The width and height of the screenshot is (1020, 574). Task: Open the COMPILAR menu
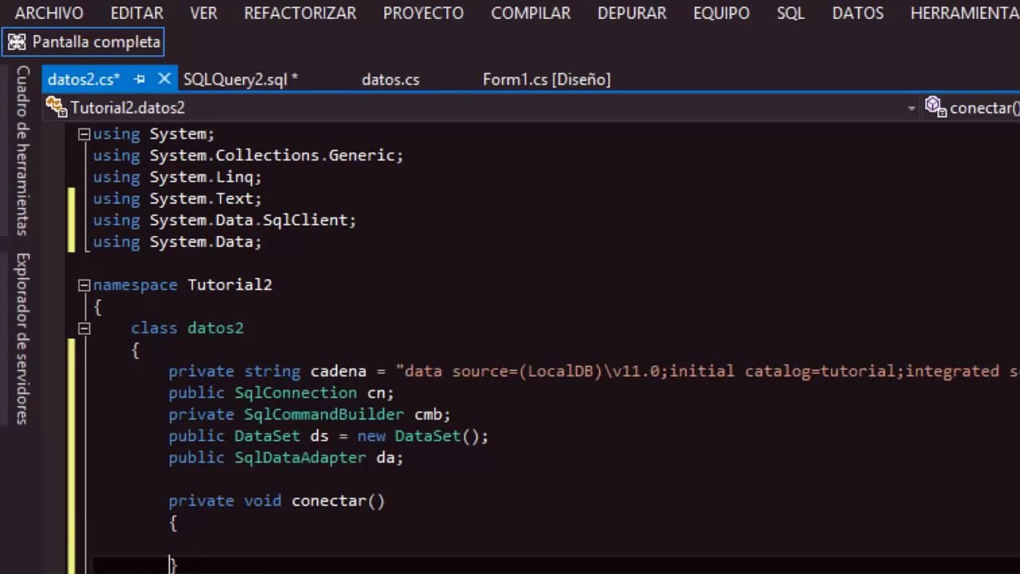[x=531, y=13]
